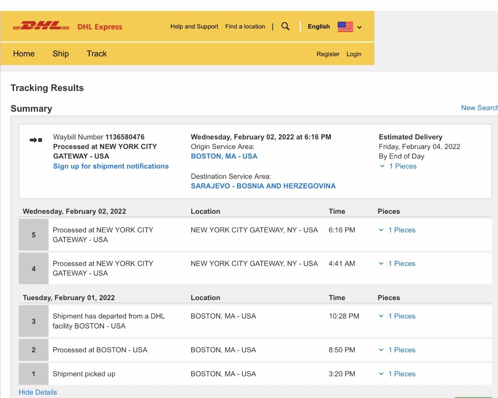Click 'Shipment picked up' status text

pyautogui.click(x=84, y=374)
